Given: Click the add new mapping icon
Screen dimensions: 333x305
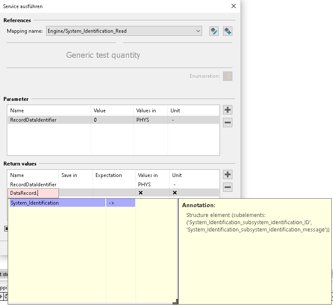Looking at the screenshot, I should [227, 31].
